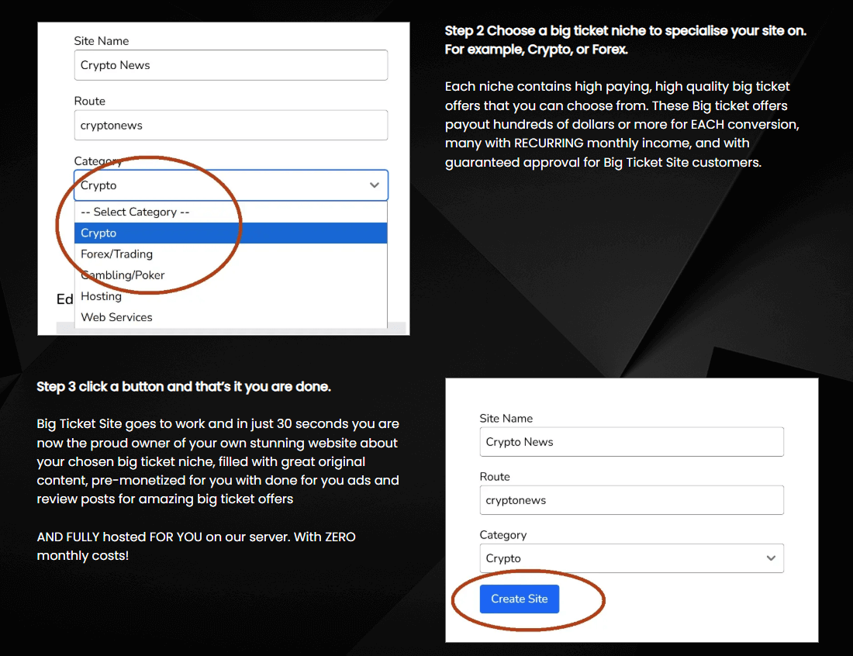Click the Category label in the Step 3 form
This screenshot has height=656, width=853.
pyautogui.click(x=502, y=535)
